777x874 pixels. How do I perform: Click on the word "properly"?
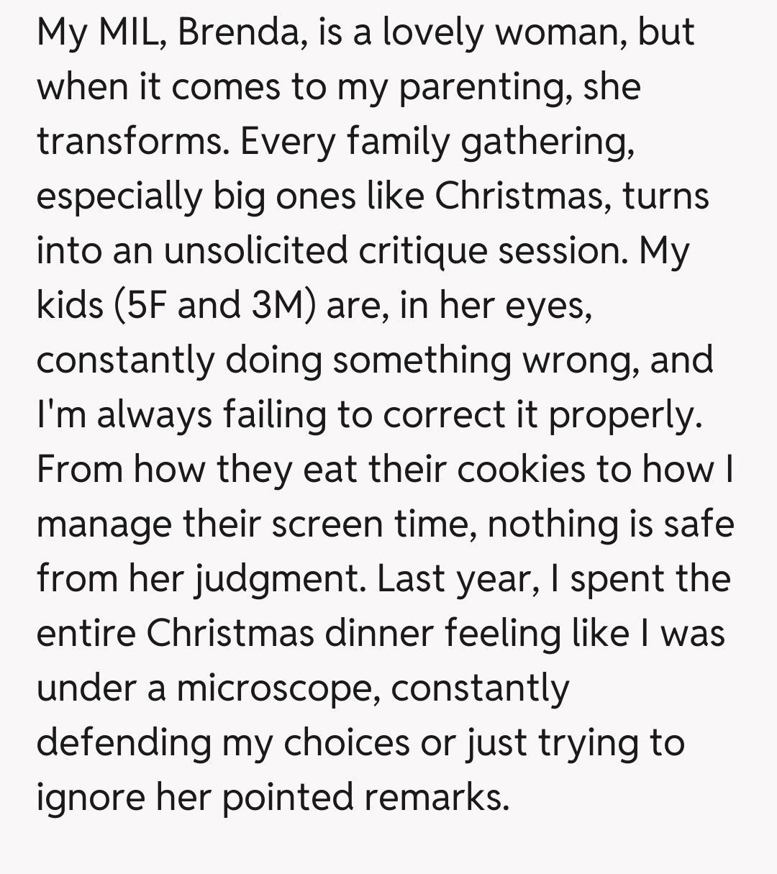[x=624, y=415]
